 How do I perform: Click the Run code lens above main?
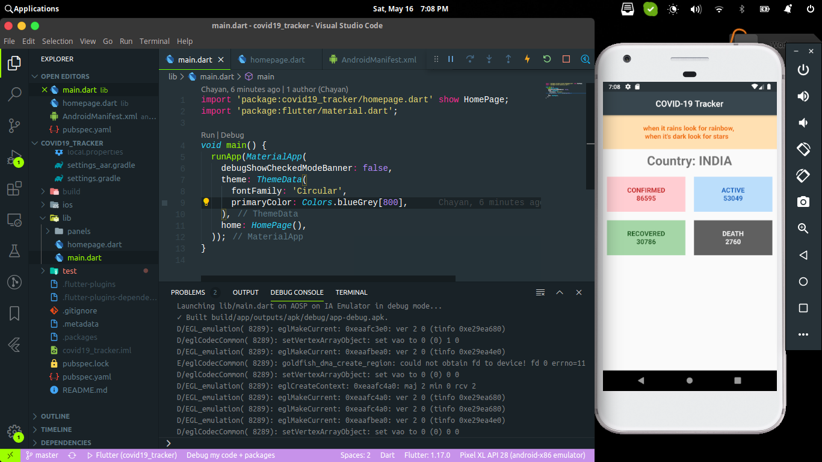(x=208, y=135)
